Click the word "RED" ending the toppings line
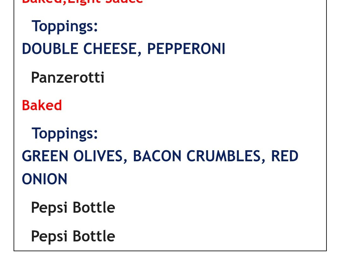Viewport: 341px width, 255px height. (x=284, y=156)
